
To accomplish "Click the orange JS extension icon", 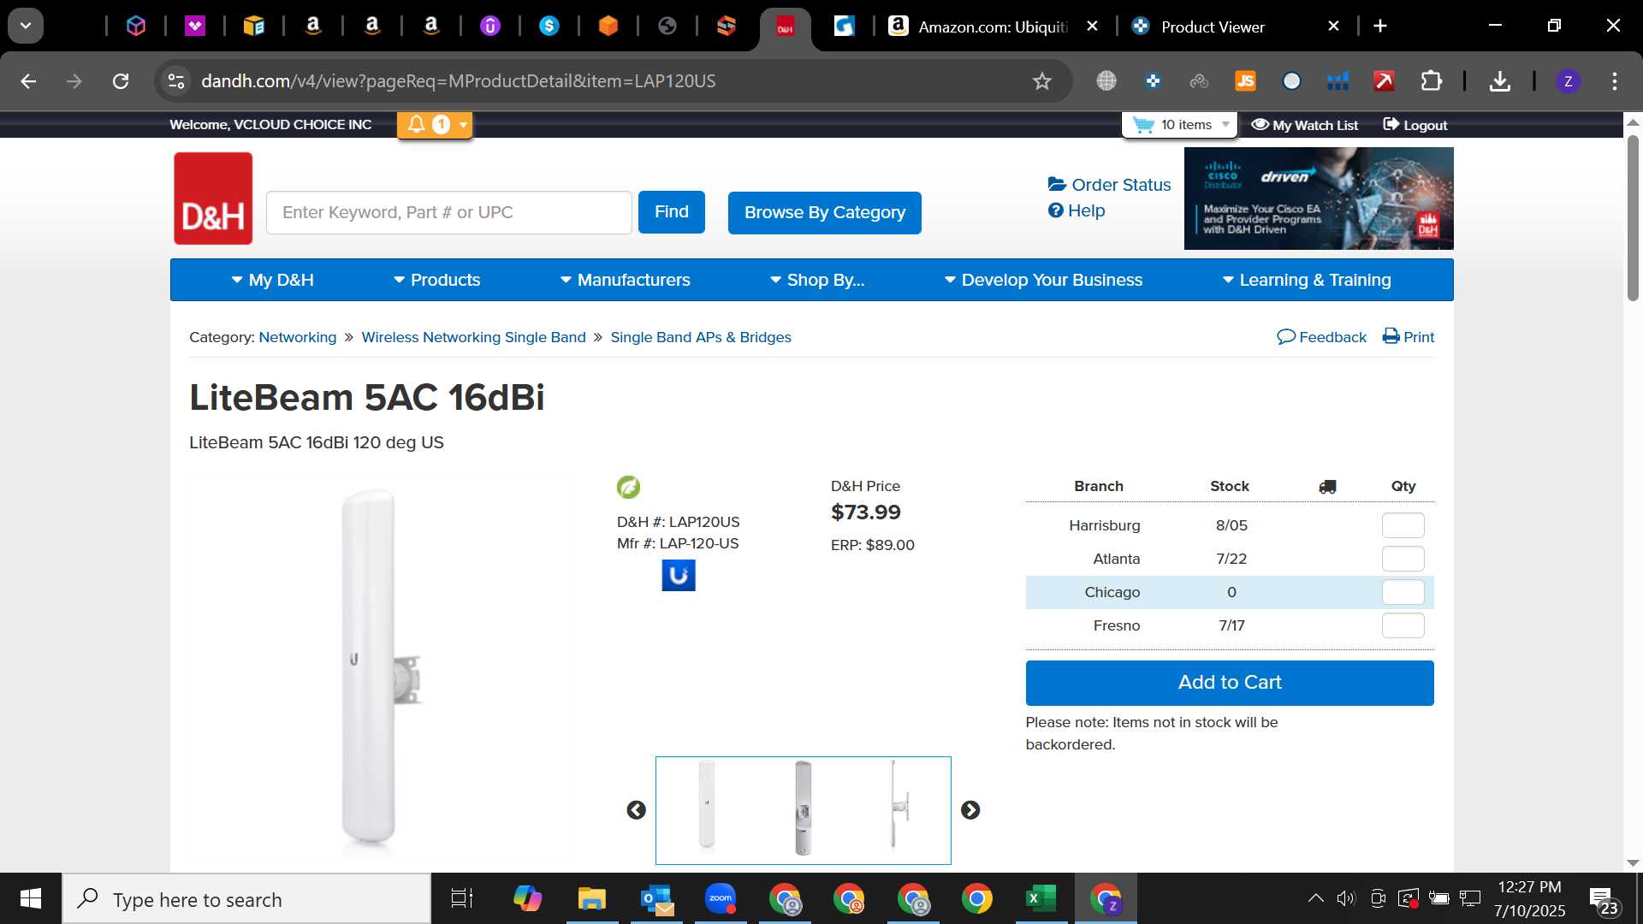I will [x=1245, y=81].
